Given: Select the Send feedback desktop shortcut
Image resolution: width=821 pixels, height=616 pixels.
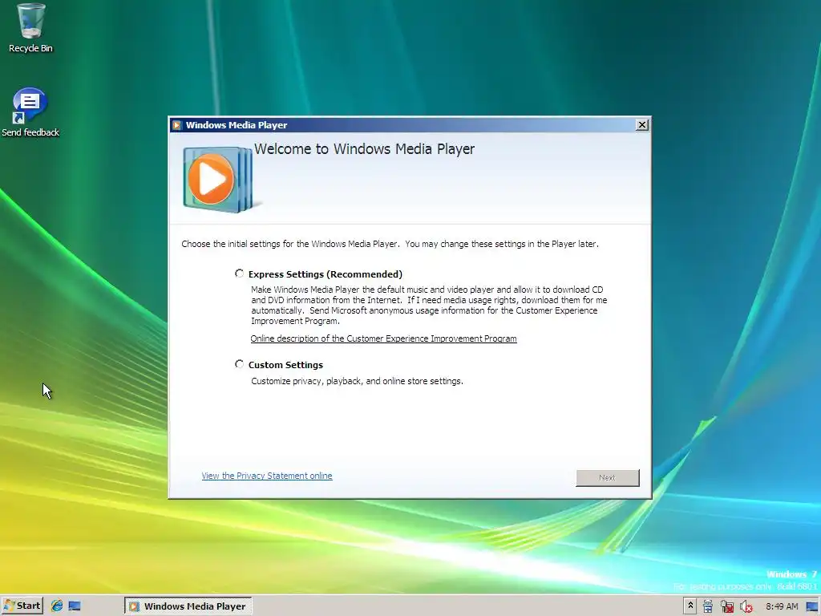Looking at the screenshot, I should tap(30, 112).
